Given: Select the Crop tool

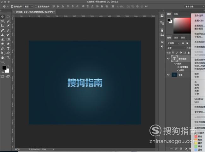Looking at the screenshot, I should pyautogui.click(x=2, y=26).
